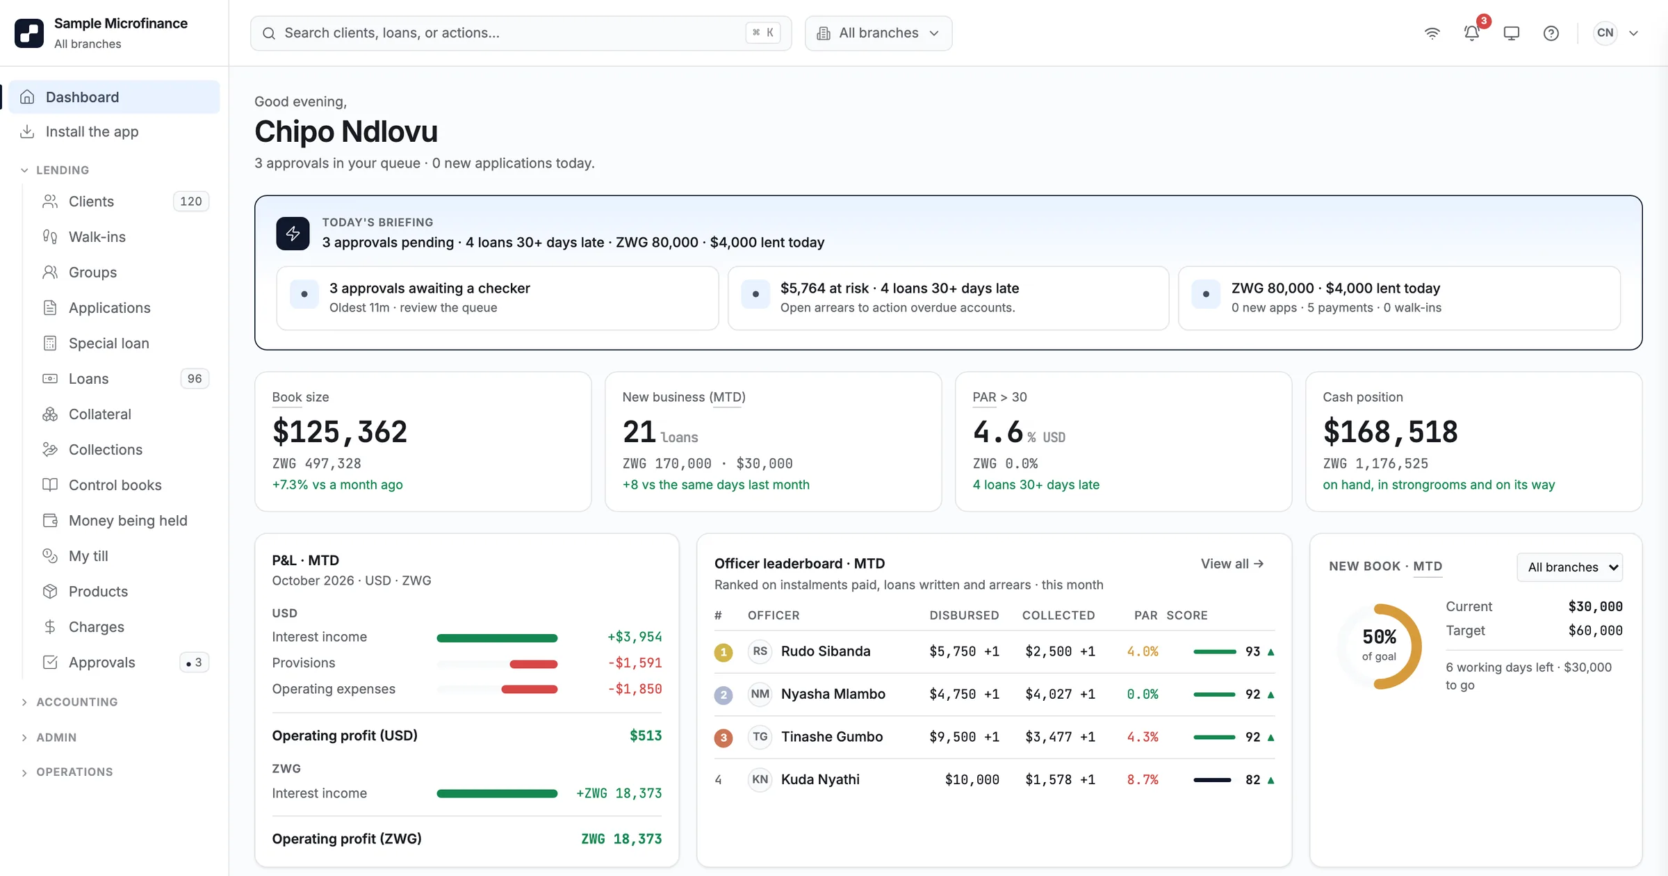This screenshot has height=876, width=1668.
Task: Open the 3 approvals awaiting a checker card
Action: click(x=498, y=298)
